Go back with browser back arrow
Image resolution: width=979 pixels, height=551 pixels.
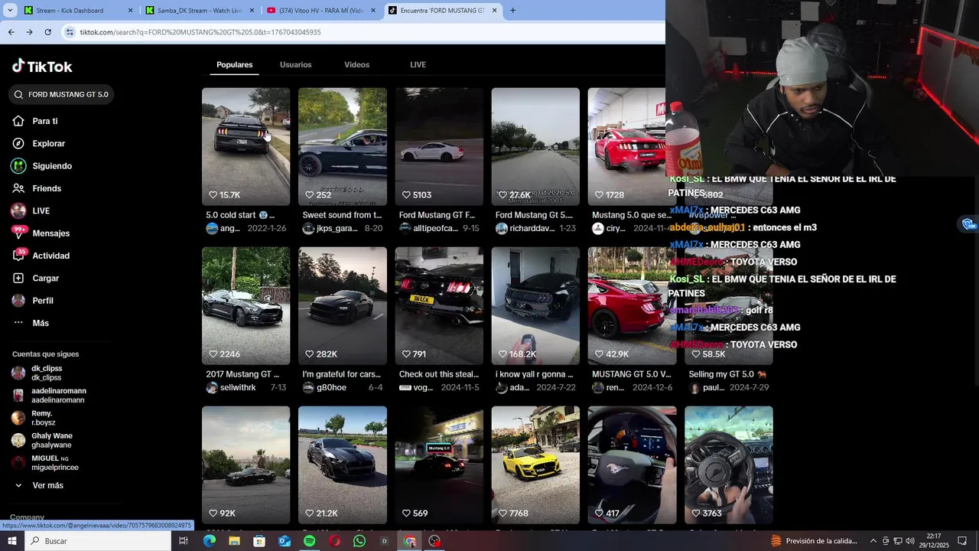[11, 32]
